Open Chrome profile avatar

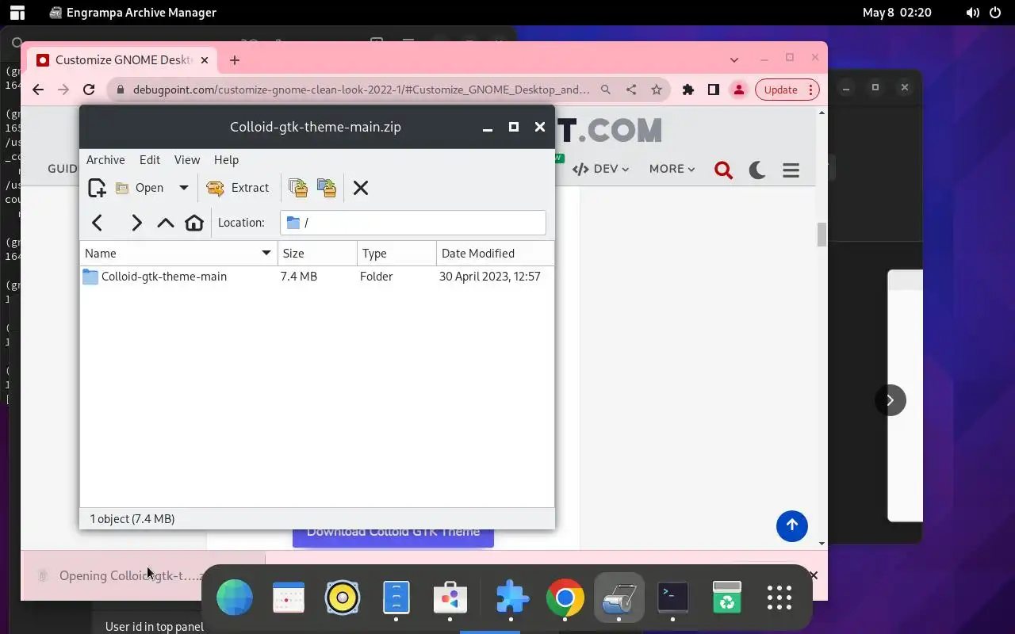click(739, 90)
